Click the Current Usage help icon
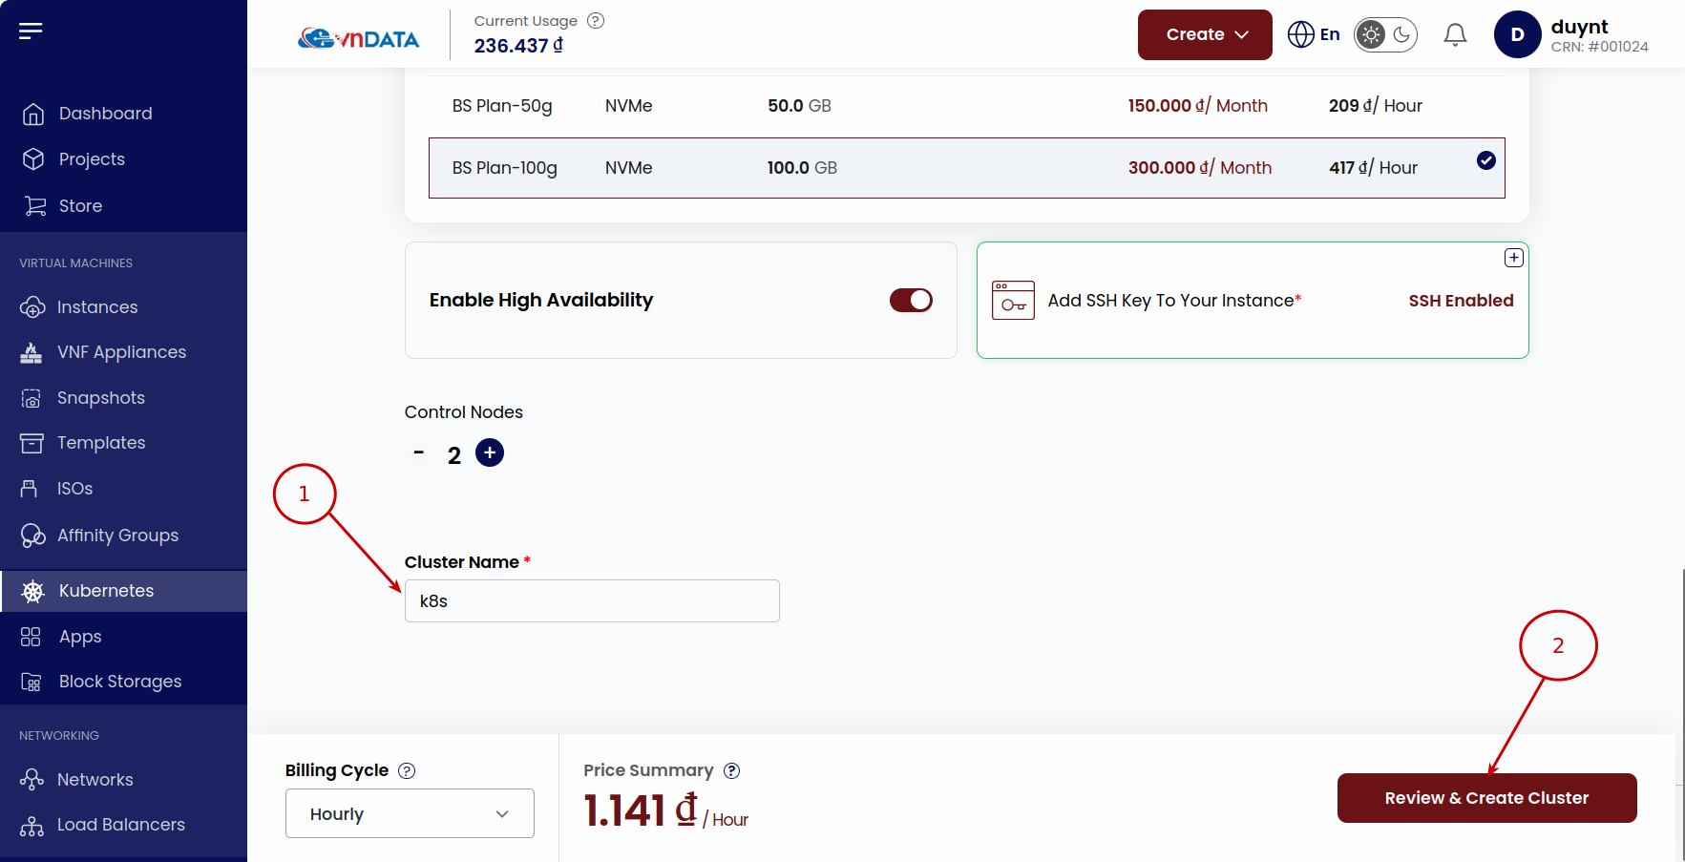This screenshot has height=862, width=1685. coord(596,20)
